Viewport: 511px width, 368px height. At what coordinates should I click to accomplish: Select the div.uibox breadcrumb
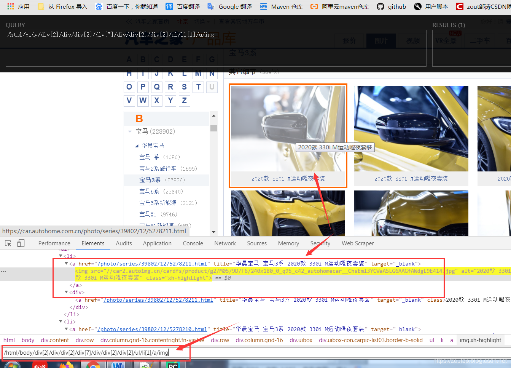[x=301, y=340]
